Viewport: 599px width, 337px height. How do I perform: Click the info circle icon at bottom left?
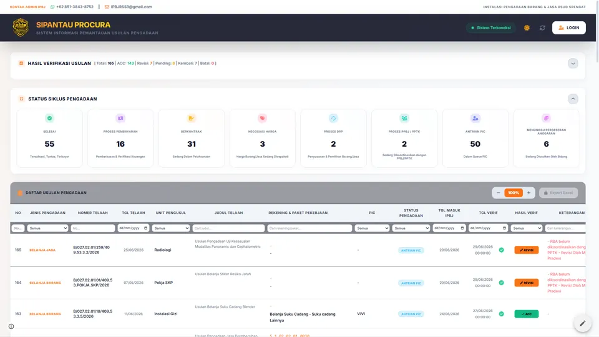[x=11, y=326]
